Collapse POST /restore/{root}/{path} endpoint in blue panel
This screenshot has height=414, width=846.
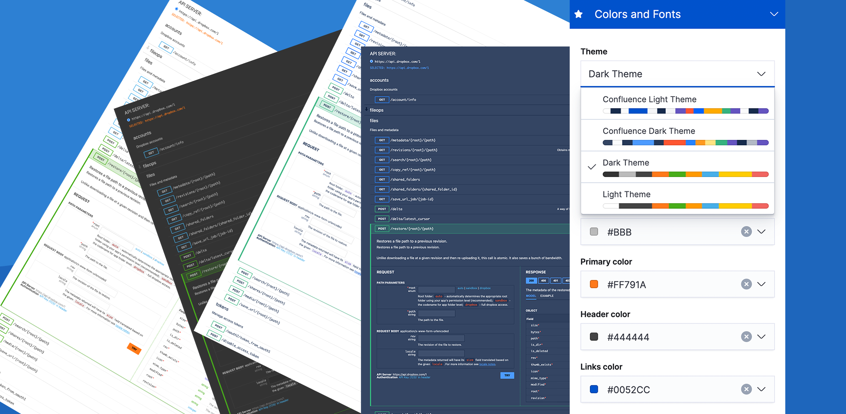pyautogui.click(x=470, y=229)
